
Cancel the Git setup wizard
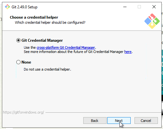tap(146, 121)
